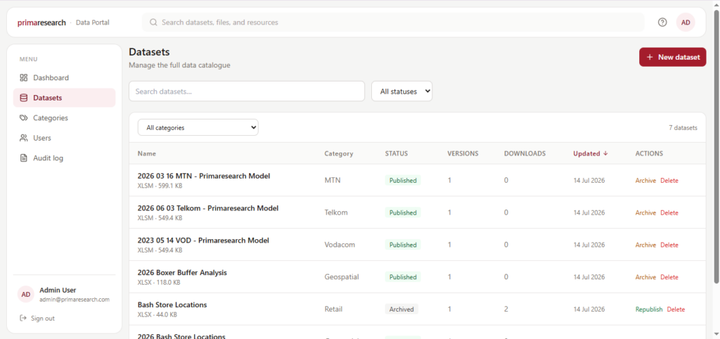720x339 pixels.
Task: Click the sort arrow beside Updated
Action: point(605,153)
